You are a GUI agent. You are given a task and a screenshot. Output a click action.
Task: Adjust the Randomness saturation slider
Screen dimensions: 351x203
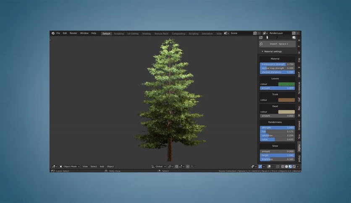277,135
